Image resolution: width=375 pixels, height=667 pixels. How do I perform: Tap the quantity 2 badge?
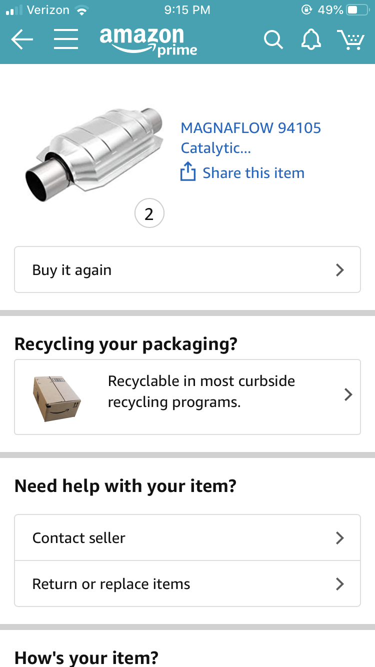[x=149, y=214]
